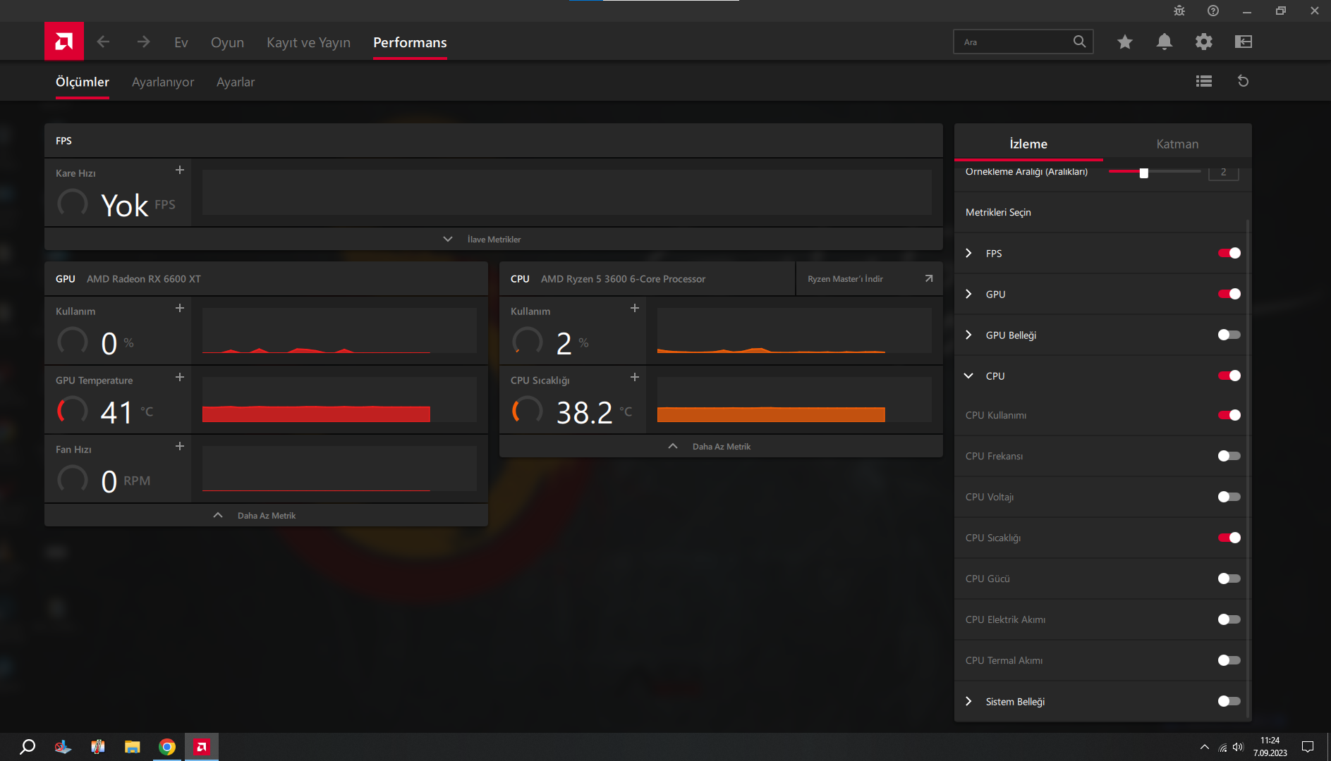Switch to the Ayarlanıyor sub-tab
The width and height of the screenshot is (1331, 761).
(163, 82)
